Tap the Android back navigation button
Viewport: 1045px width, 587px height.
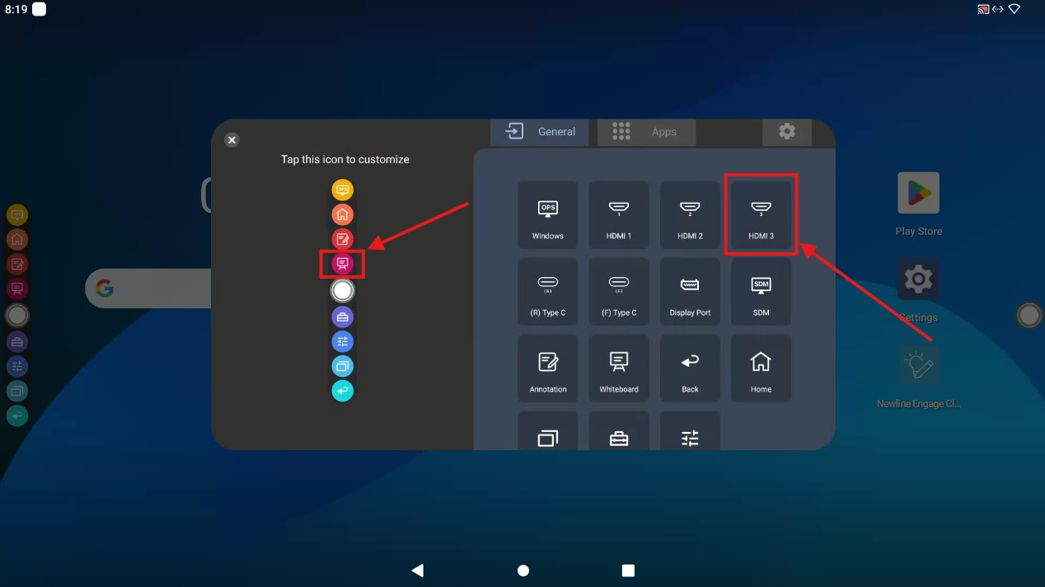(x=418, y=571)
